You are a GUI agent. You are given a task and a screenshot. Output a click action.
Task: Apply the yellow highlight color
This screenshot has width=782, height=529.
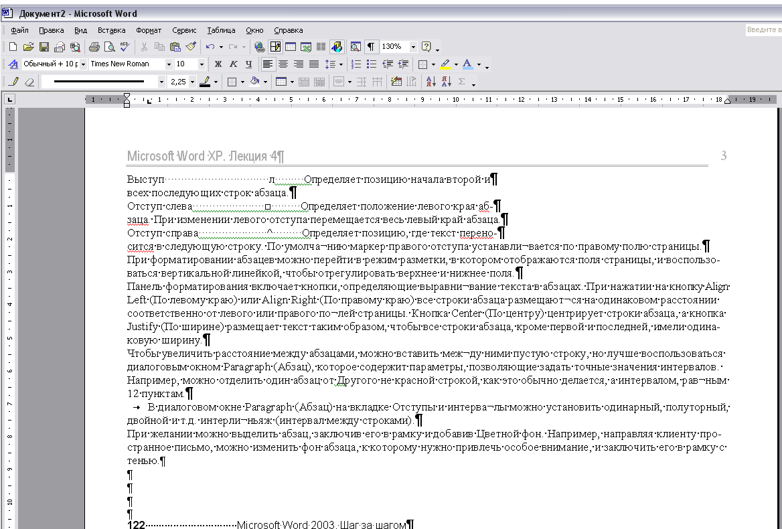tap(445, 64)
